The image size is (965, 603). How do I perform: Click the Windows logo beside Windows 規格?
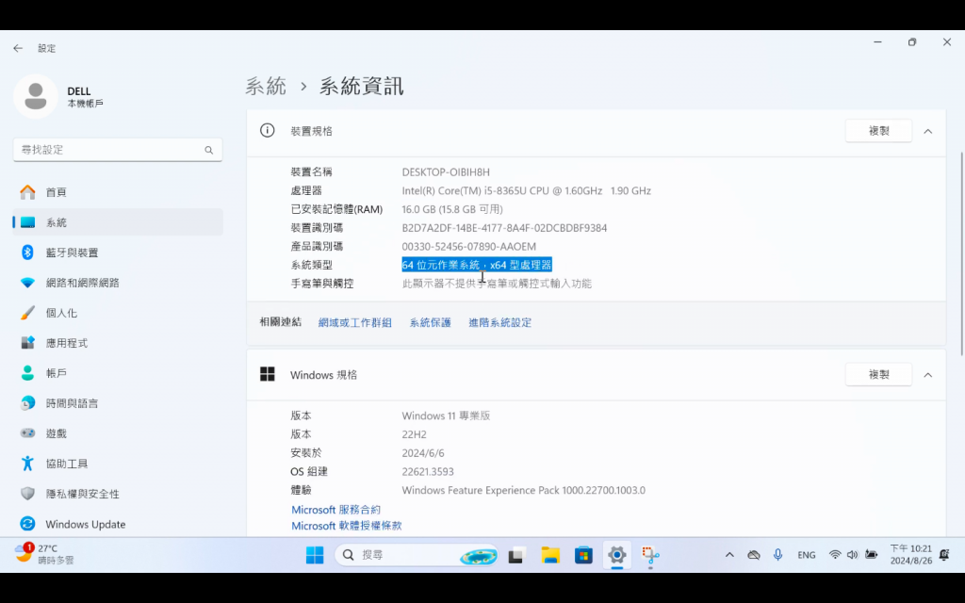point(267,374)
